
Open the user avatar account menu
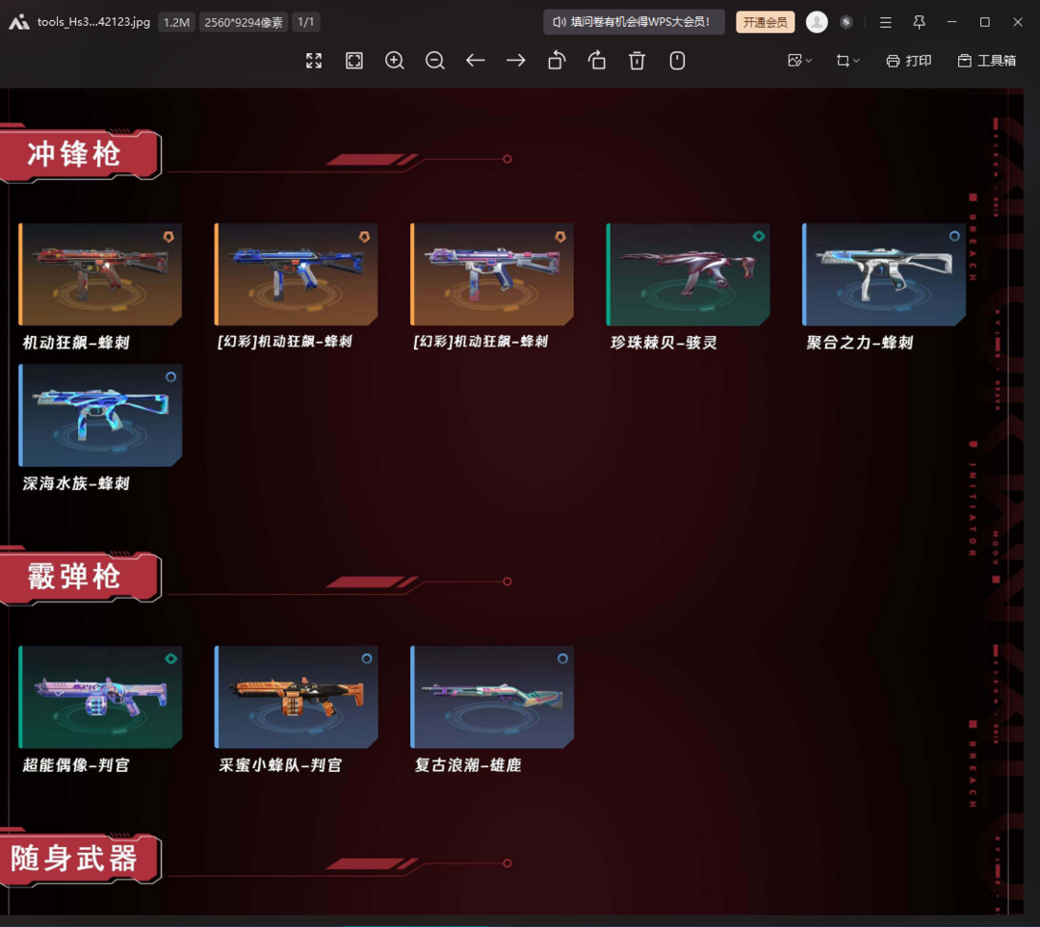tap(817, 22)
